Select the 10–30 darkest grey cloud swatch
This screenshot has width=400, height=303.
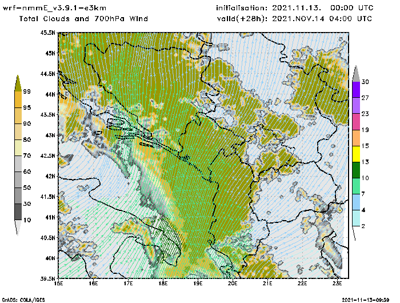(18, 212)
